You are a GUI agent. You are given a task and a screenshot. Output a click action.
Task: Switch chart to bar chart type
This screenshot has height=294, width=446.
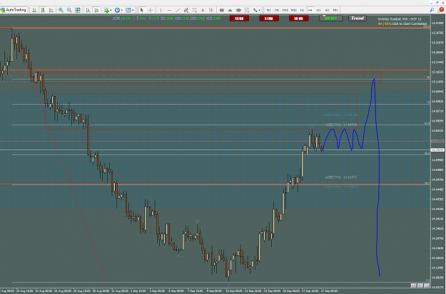pos(34,10)
